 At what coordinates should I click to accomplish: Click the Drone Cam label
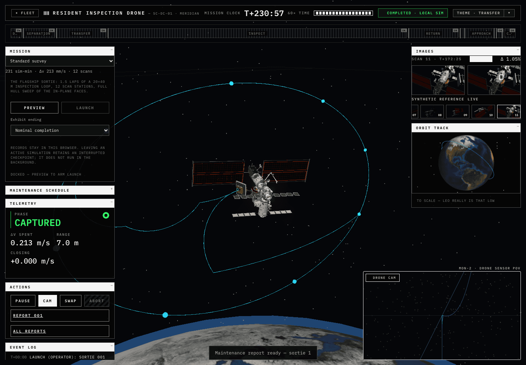pos(382,278)
